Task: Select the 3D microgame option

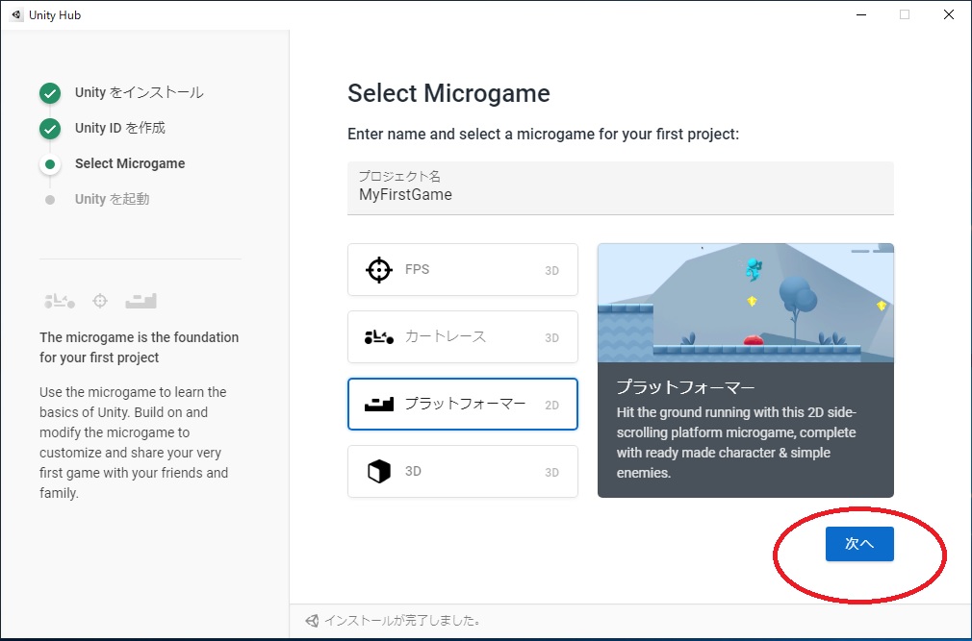Action: click(x=463, y=472)
